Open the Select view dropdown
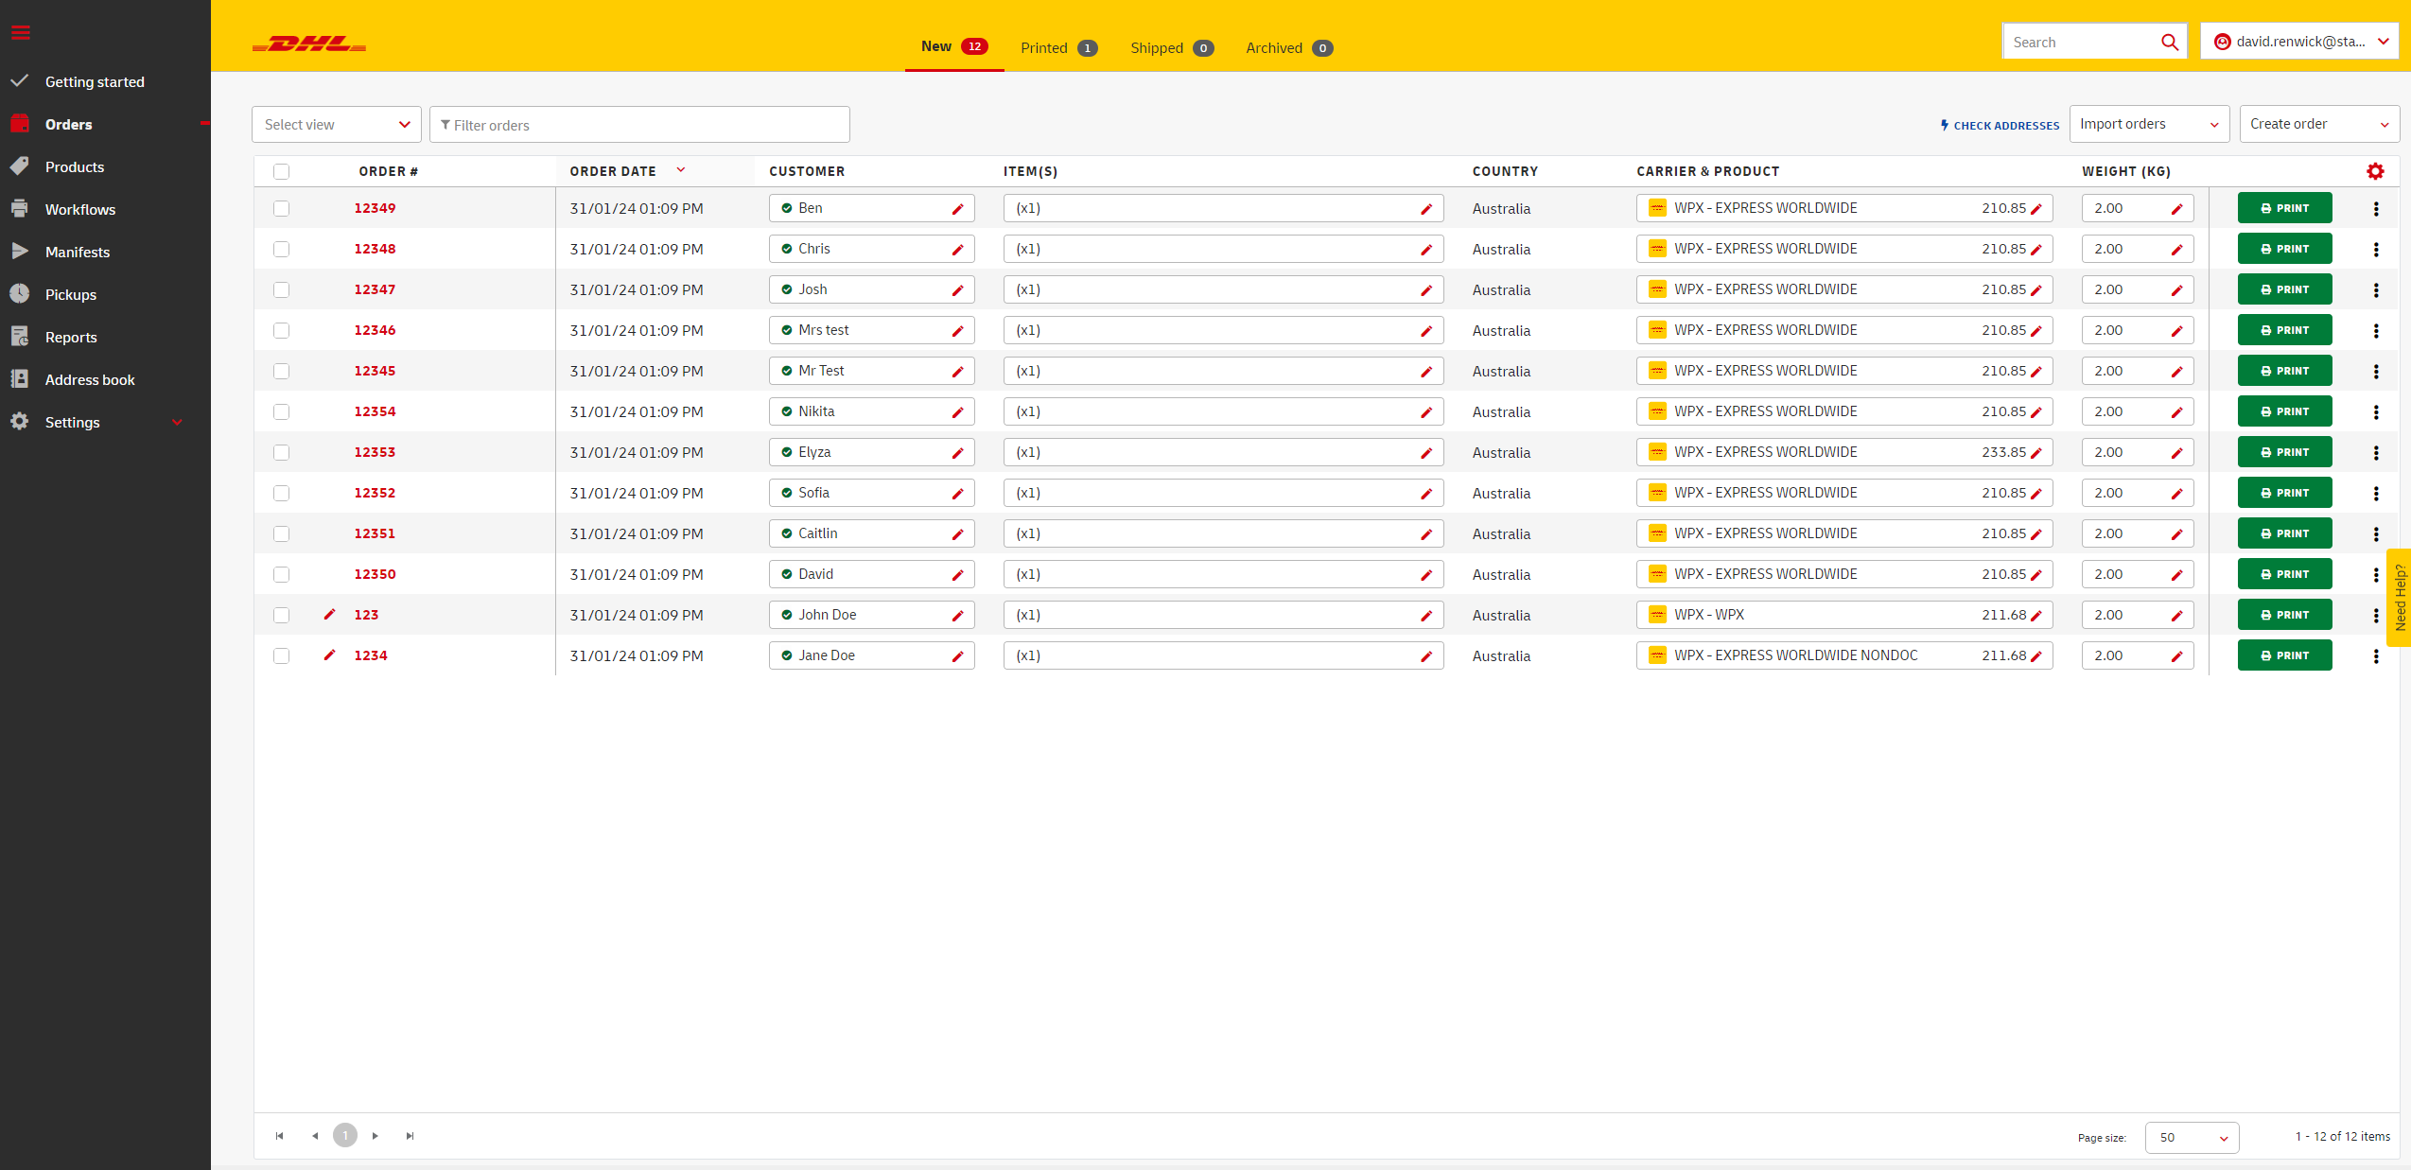2411x1170 pixels. pyautogui.click(x=336, y=125)
